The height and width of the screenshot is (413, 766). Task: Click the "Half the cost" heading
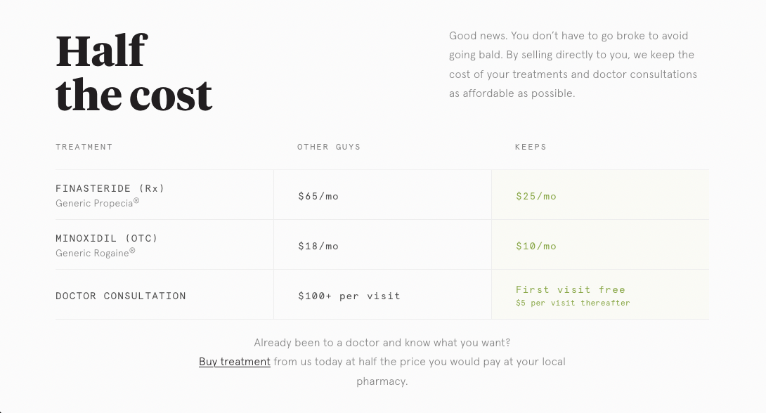(x=134, y=72)
